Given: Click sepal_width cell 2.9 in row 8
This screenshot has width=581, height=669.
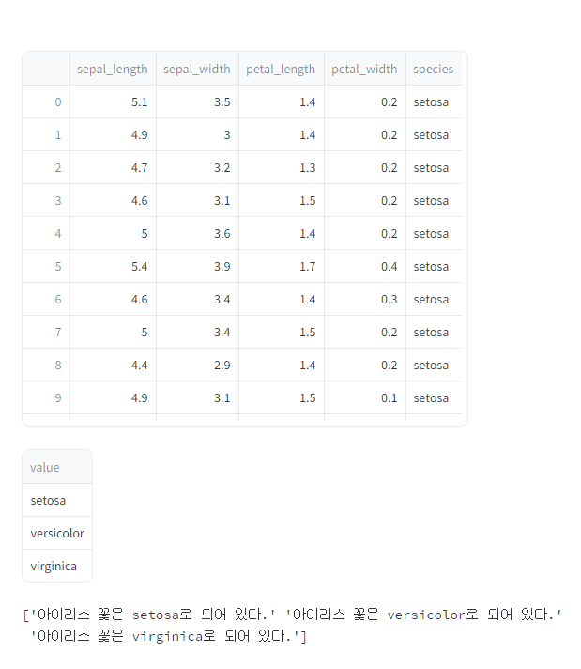Looking at the screenshot, I should (x=197, y=365).
